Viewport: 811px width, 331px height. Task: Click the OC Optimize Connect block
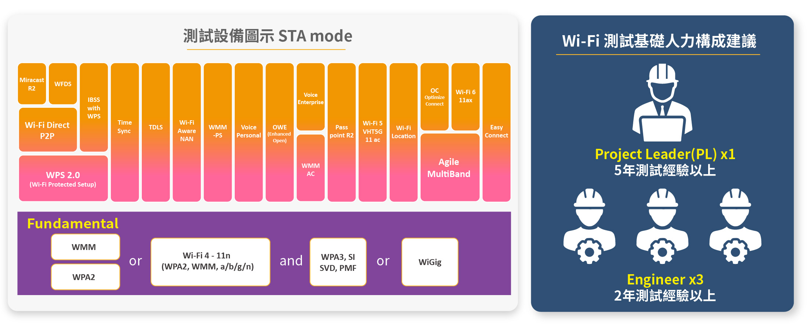pyautogui.click(x=435, y=97)
